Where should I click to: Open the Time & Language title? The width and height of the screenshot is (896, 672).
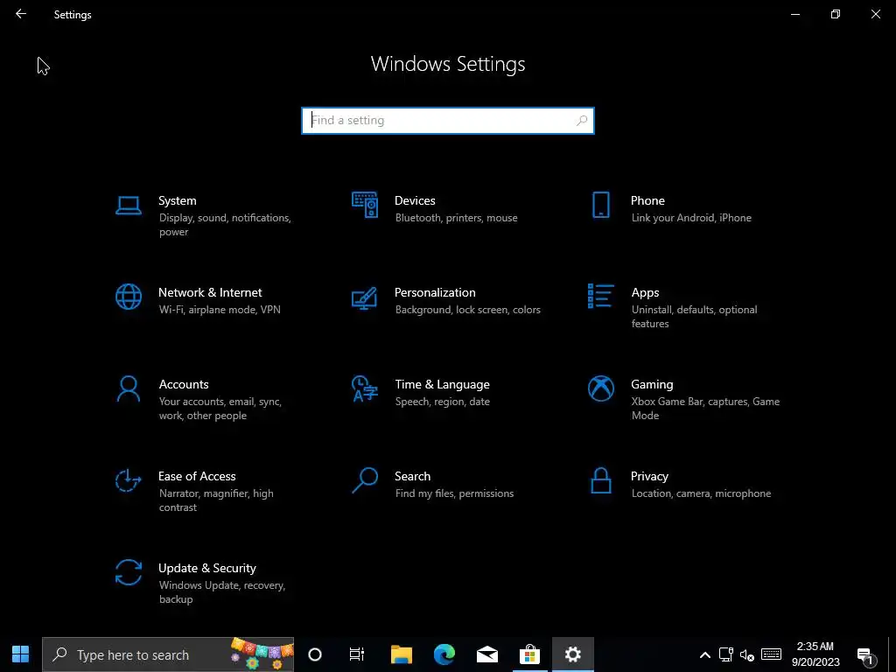[442, 385]
